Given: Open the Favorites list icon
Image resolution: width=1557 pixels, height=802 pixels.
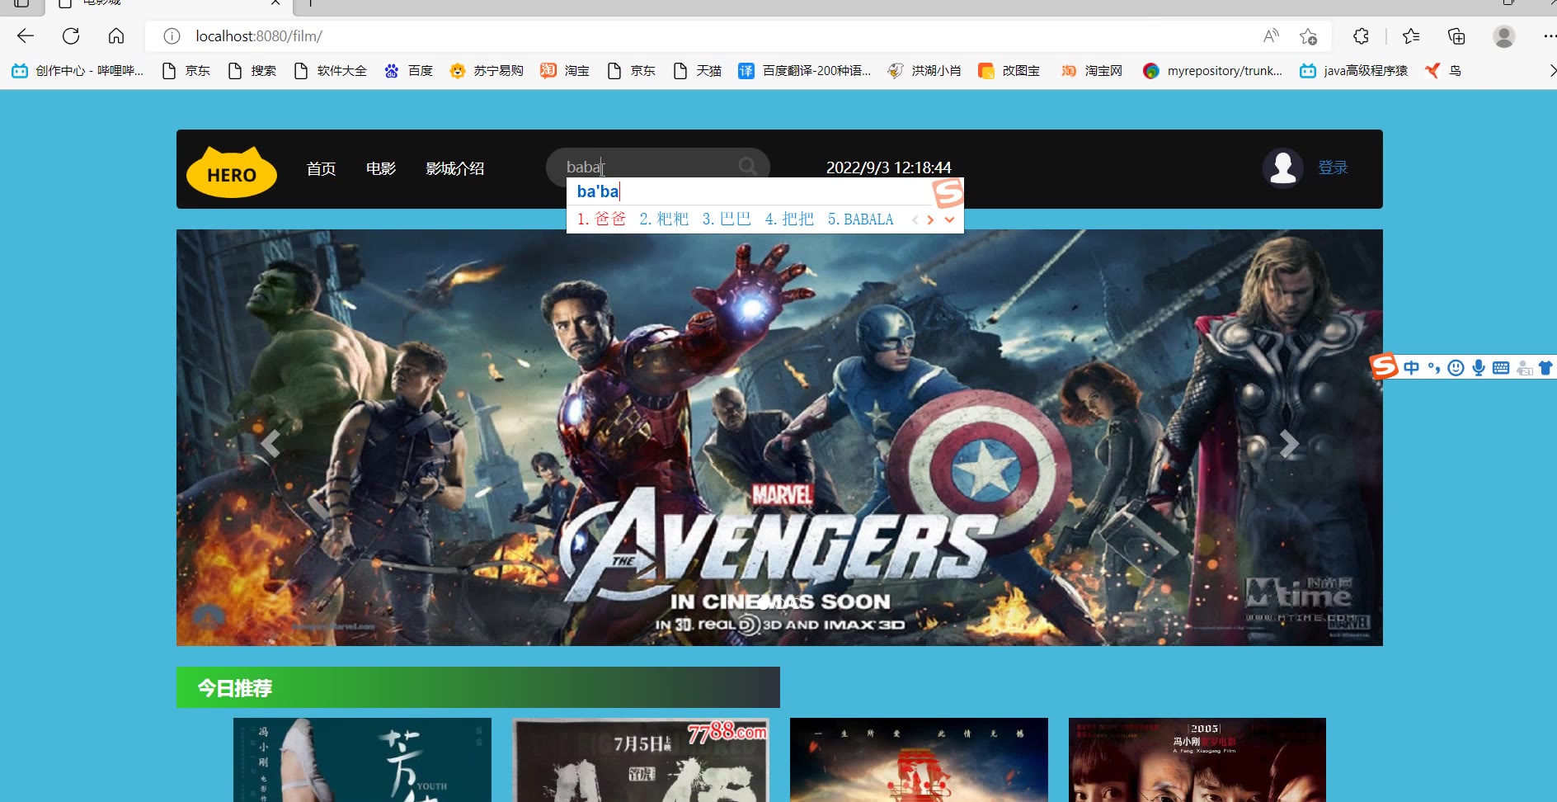Looking at the screenshot, I should pos(1411,36).
